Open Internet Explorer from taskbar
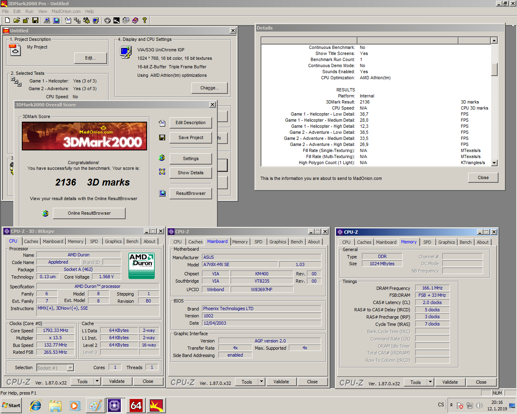The image size is (517, 414). click(x=36, y=406)
